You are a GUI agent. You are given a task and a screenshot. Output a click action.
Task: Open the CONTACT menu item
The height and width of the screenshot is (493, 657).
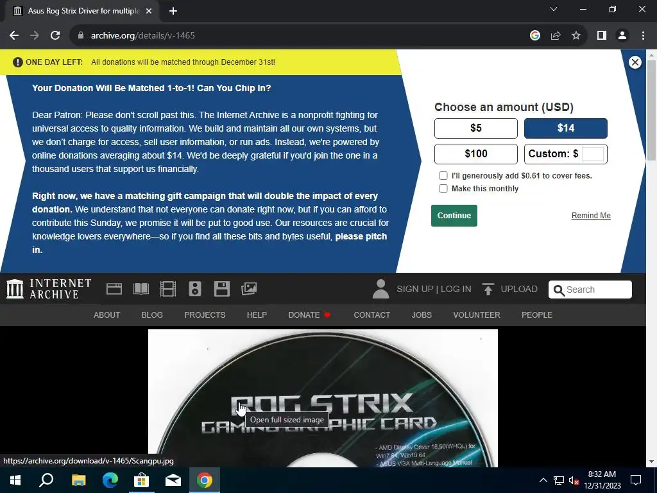pos(371,315)
